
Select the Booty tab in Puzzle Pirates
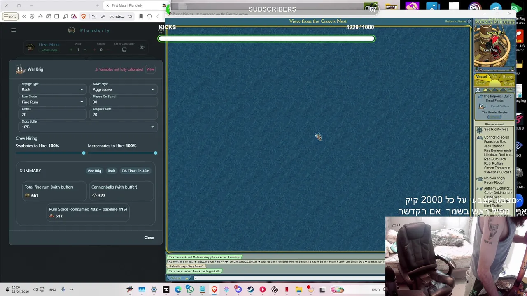coord(508,77)
